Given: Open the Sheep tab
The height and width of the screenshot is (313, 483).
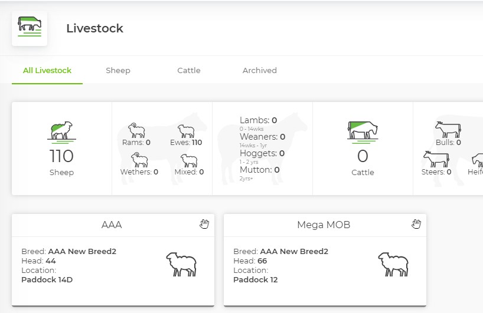Looking at the screenshot, I should 118,70.
